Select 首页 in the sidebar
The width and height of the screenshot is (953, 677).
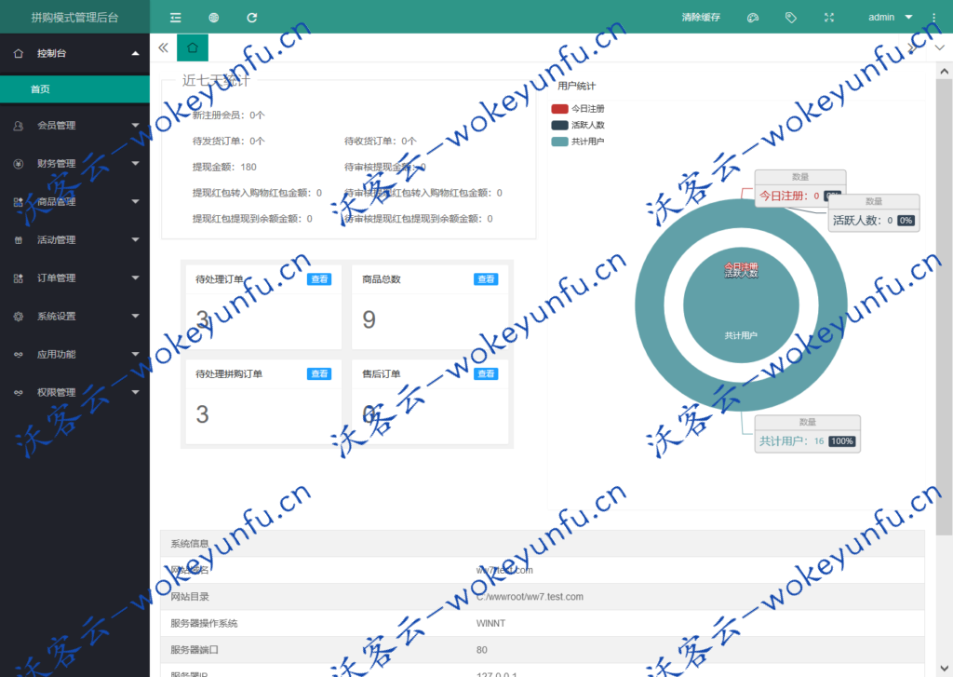tap(74, 89)
